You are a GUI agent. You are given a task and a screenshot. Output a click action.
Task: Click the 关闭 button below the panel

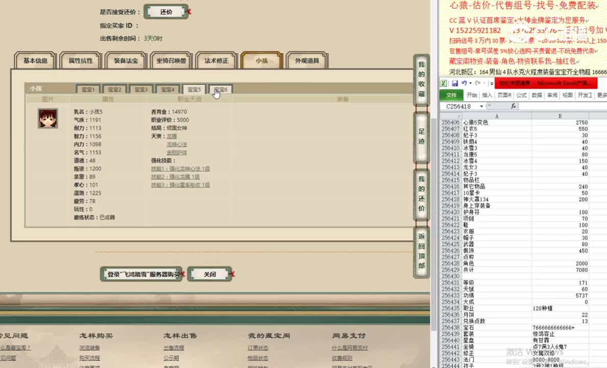(x=210, y=274)
